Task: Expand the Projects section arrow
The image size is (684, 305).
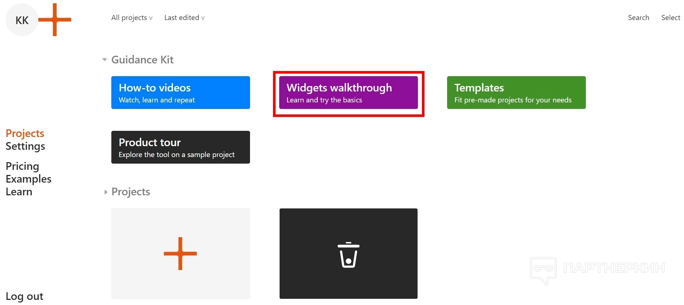Action: [x=105, y=192]
